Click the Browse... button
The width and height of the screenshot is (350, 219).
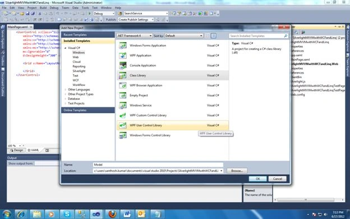point(237,171)
